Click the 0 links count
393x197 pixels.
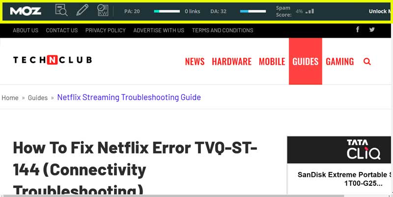tap(193, 11)
